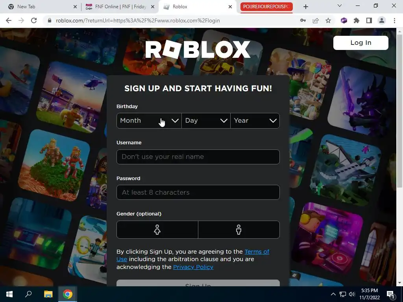The image size is (403, 302).
Task: Open the birthday Month dropdown
Action: coord(149,121)
